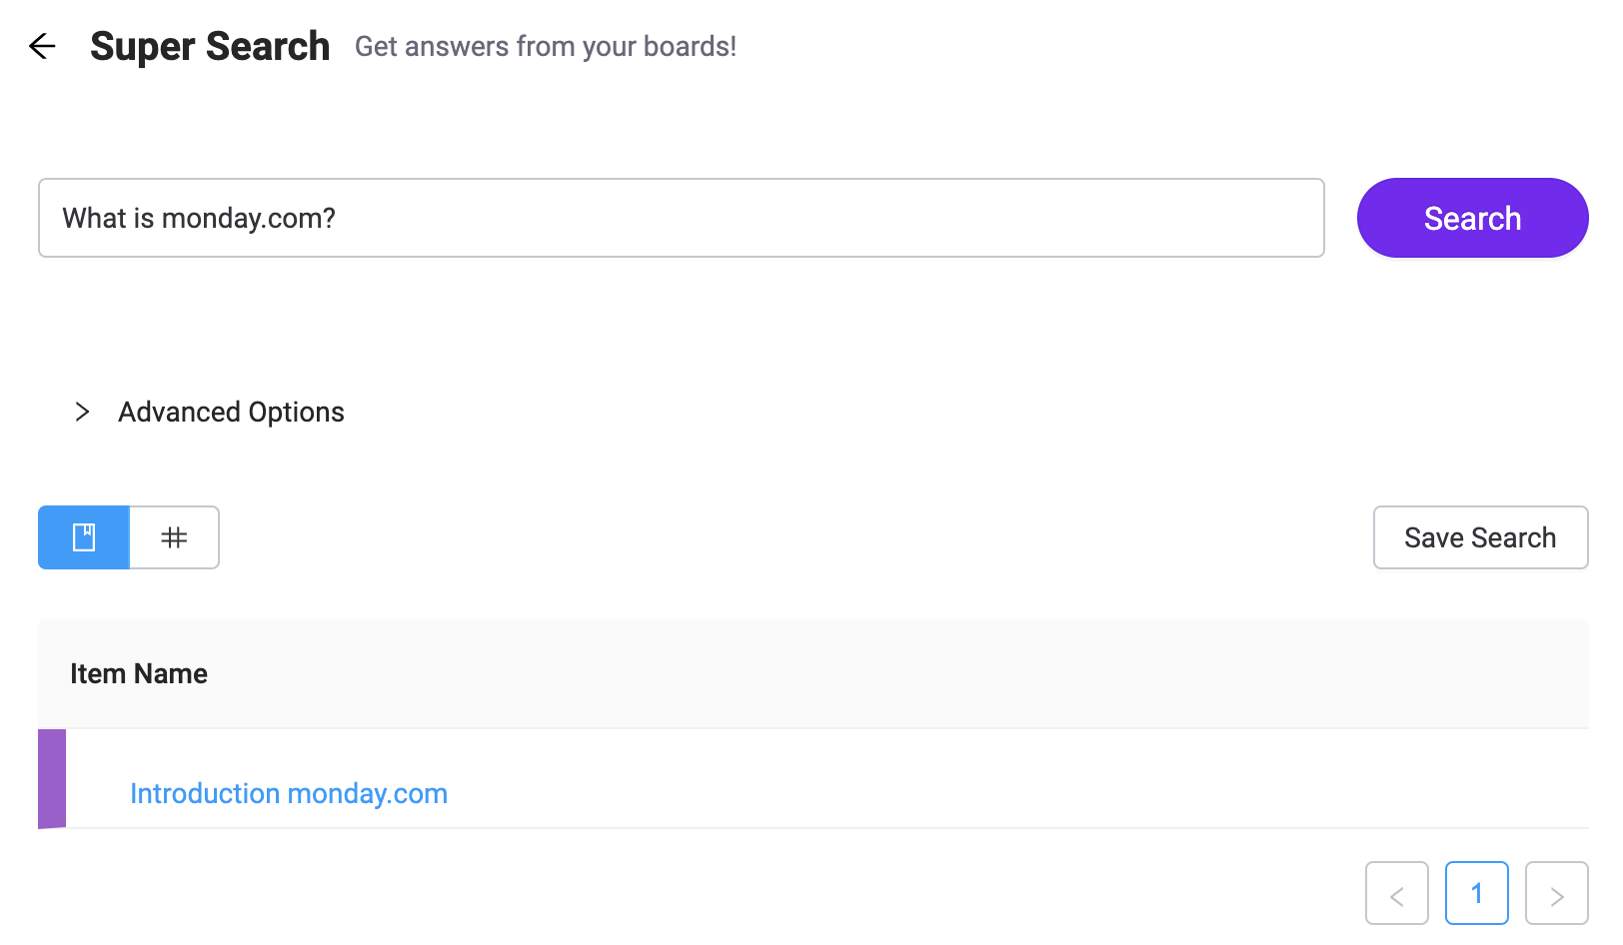Switch to the card view icon
Screen dimensions: 1623x945
click(x=84, y=537)
